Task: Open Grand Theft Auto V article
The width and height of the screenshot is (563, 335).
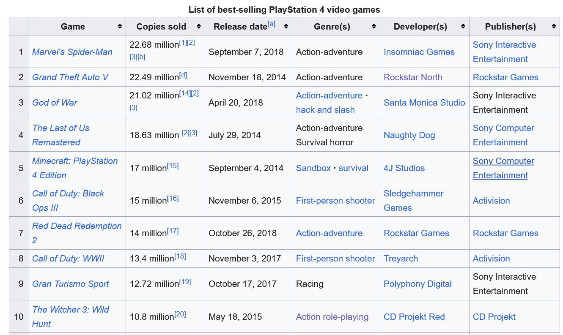Action: [x=70, y=77]
